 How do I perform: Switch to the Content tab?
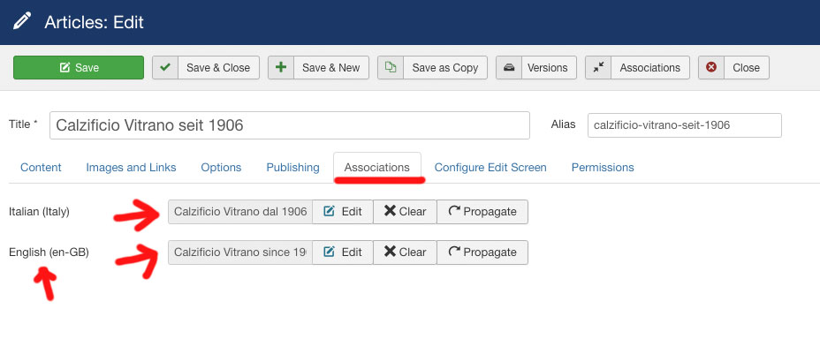point(41,167)
